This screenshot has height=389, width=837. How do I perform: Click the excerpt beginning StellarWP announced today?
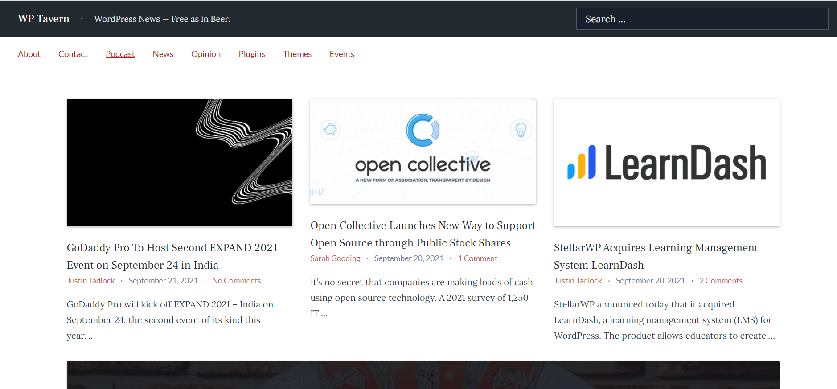coord(665,320)
